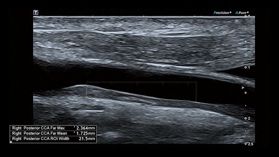The image size is (279, 157).
Task: Click the ROI Width value 21.5mm
Action: (x=87, y=139)
